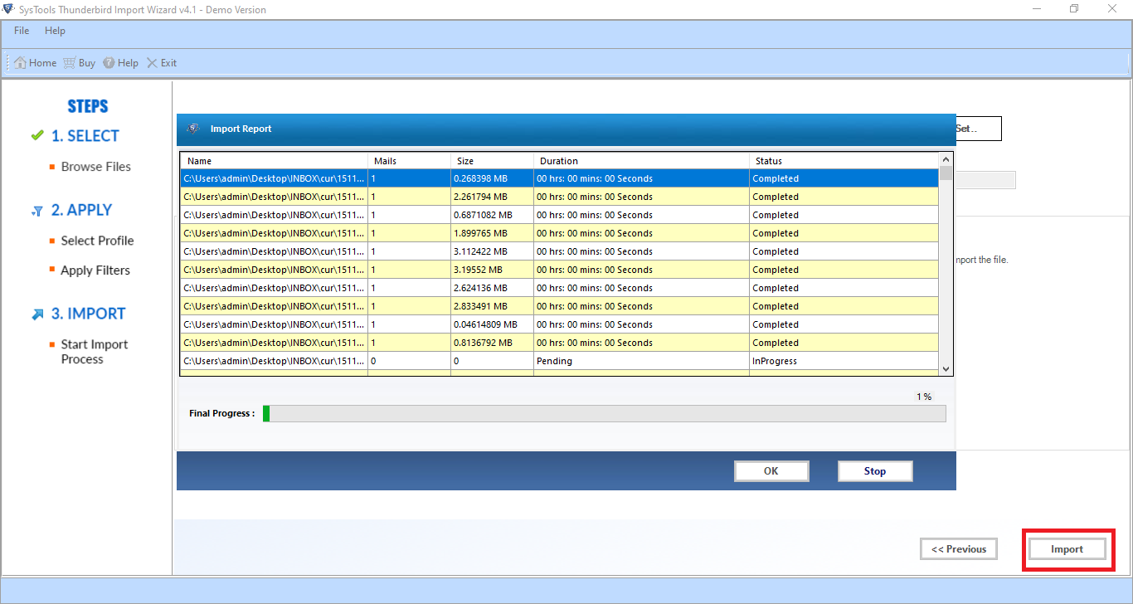Click the InProgress status cell
Viewport: 1133px width, 604px height.
point(844,361)
